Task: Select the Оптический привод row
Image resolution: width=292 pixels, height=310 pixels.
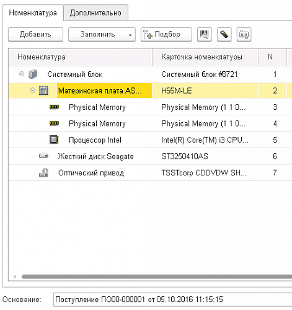Action: coord(150,173)
